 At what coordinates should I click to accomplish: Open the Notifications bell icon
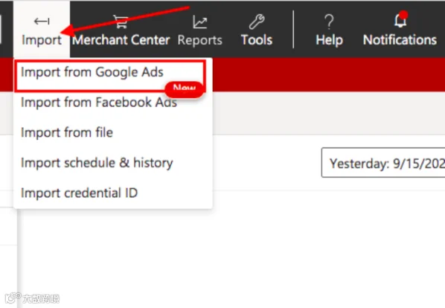400,21
